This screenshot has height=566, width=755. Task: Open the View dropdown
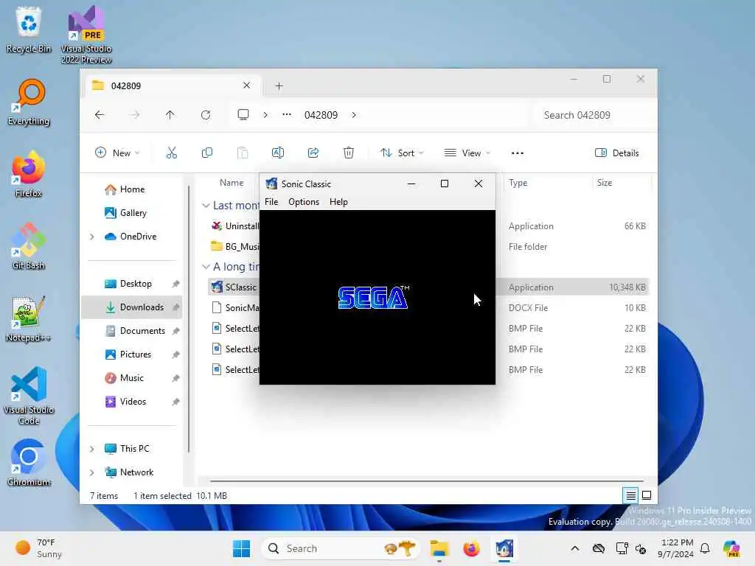tap(467, 153)
